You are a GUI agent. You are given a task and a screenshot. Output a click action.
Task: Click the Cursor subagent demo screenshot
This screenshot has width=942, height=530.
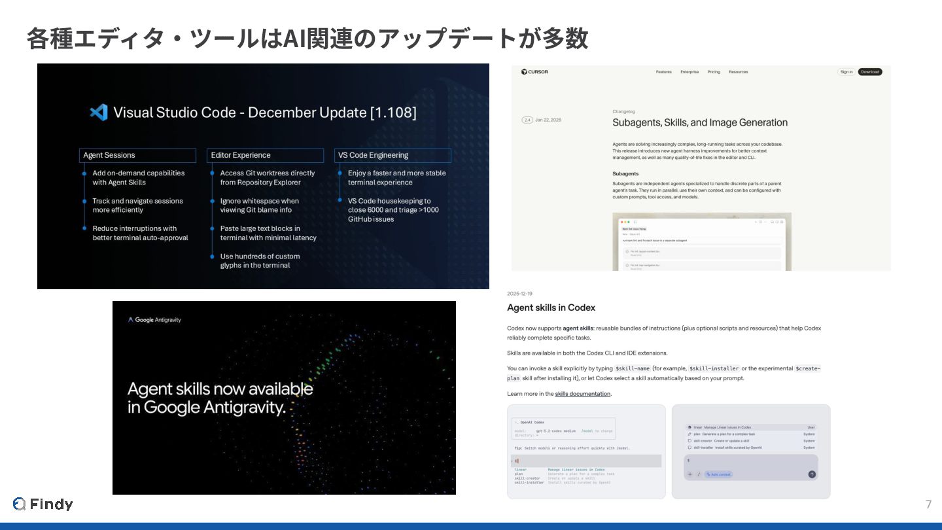[702, 241]
